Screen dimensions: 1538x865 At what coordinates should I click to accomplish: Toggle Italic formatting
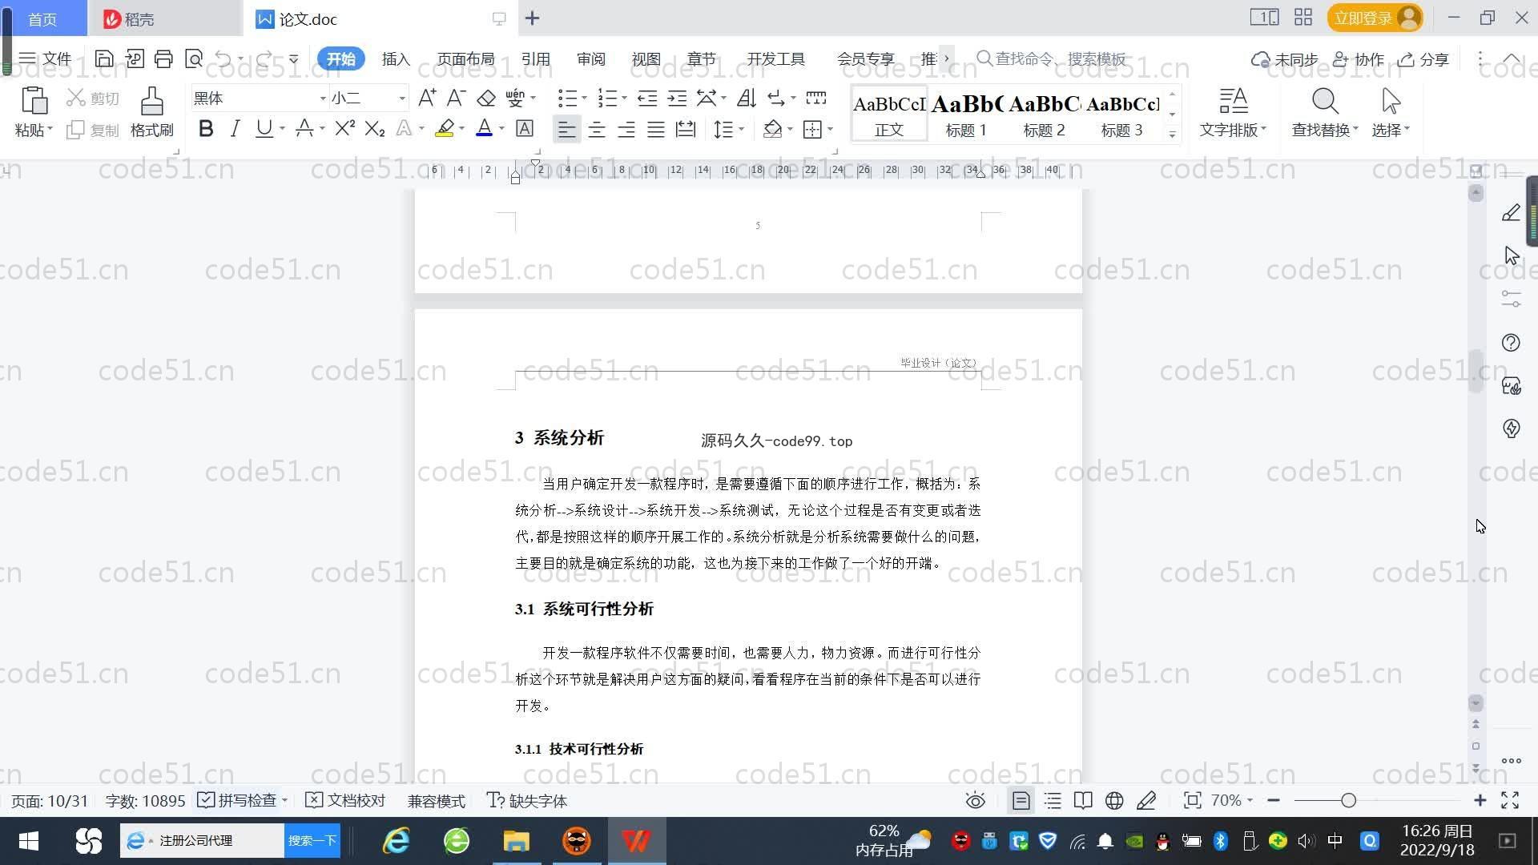point(235,128)
